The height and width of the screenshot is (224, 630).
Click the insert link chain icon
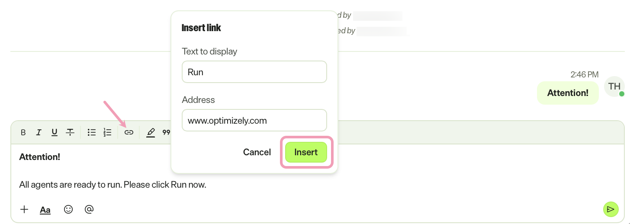(129, 132)
